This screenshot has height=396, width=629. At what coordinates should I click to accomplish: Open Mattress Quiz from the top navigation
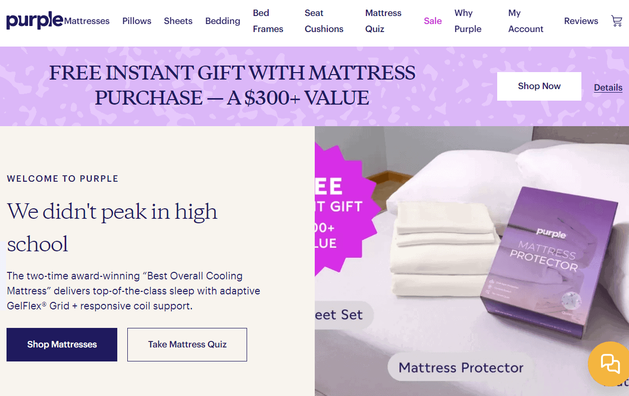click(x=383, y=21)
